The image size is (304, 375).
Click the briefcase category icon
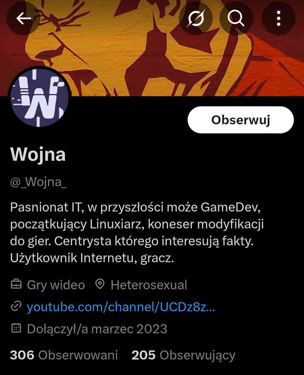[x=16, y=284]
